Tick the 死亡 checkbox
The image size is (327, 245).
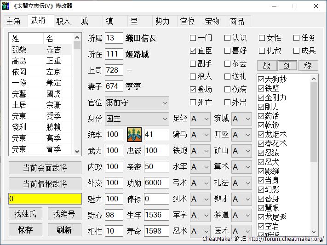click(x=193, y=102)
